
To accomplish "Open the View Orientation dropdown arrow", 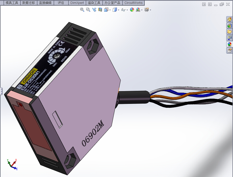I will [110, 10].
